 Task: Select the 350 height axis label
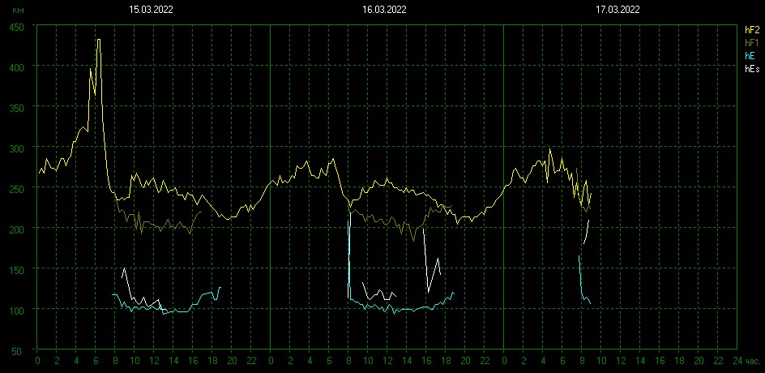click(17, 107)
